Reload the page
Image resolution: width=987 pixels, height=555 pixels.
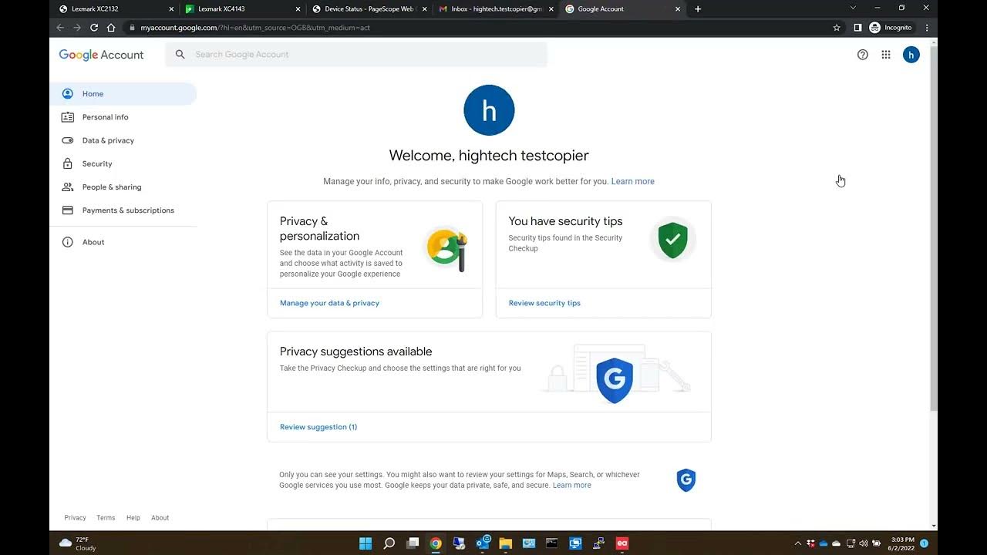click(x=94, y=28)
